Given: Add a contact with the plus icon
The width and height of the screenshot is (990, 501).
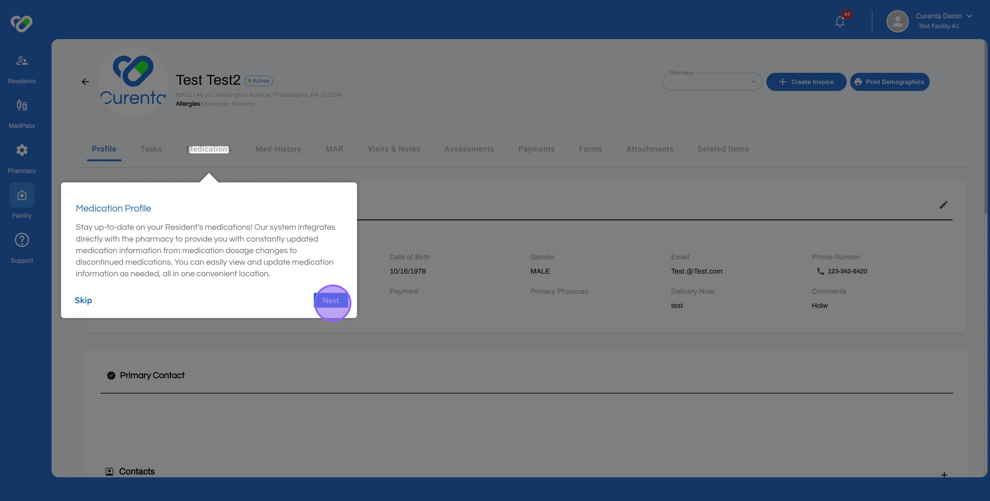Looking at the screenshot, I should point(944,474).
